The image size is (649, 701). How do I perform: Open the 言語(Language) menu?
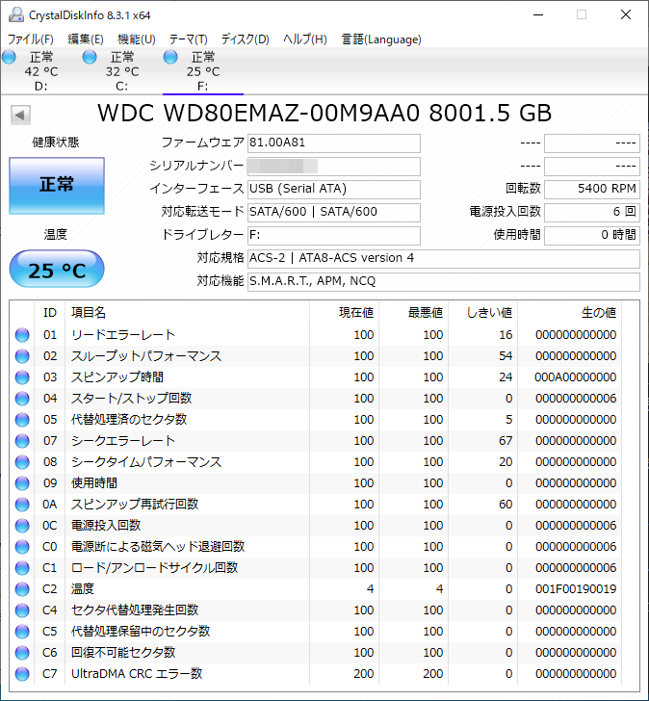(381, 39)
